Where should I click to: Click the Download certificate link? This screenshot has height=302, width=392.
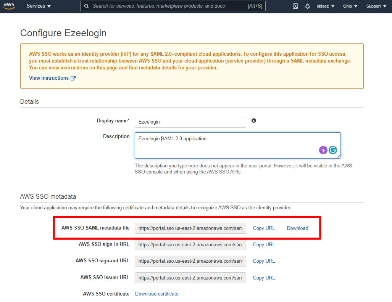pos(157,294)
